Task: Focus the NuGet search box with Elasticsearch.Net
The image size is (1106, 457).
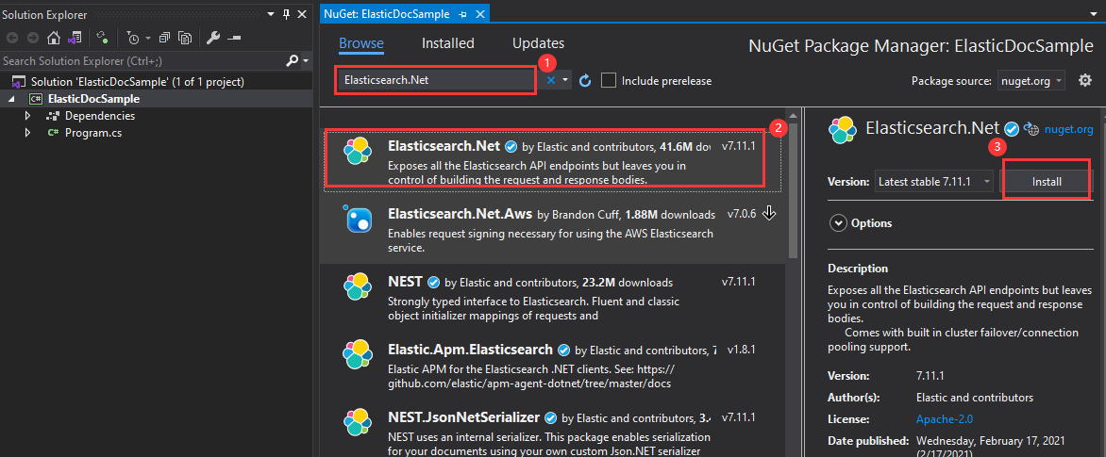Action: (435, 80)
